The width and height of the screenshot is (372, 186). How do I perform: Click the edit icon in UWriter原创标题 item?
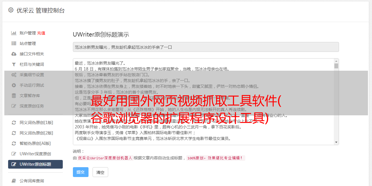[14, 164]
